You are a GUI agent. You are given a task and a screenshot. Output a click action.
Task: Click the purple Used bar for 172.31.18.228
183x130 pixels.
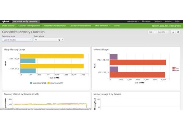click(113, 57)
